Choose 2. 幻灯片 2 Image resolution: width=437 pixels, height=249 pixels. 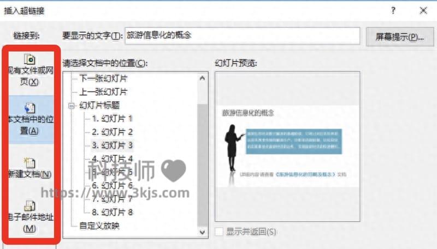[113, 132]
